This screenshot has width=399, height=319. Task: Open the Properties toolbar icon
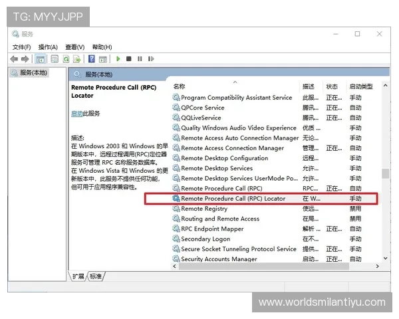pos(55,59)
